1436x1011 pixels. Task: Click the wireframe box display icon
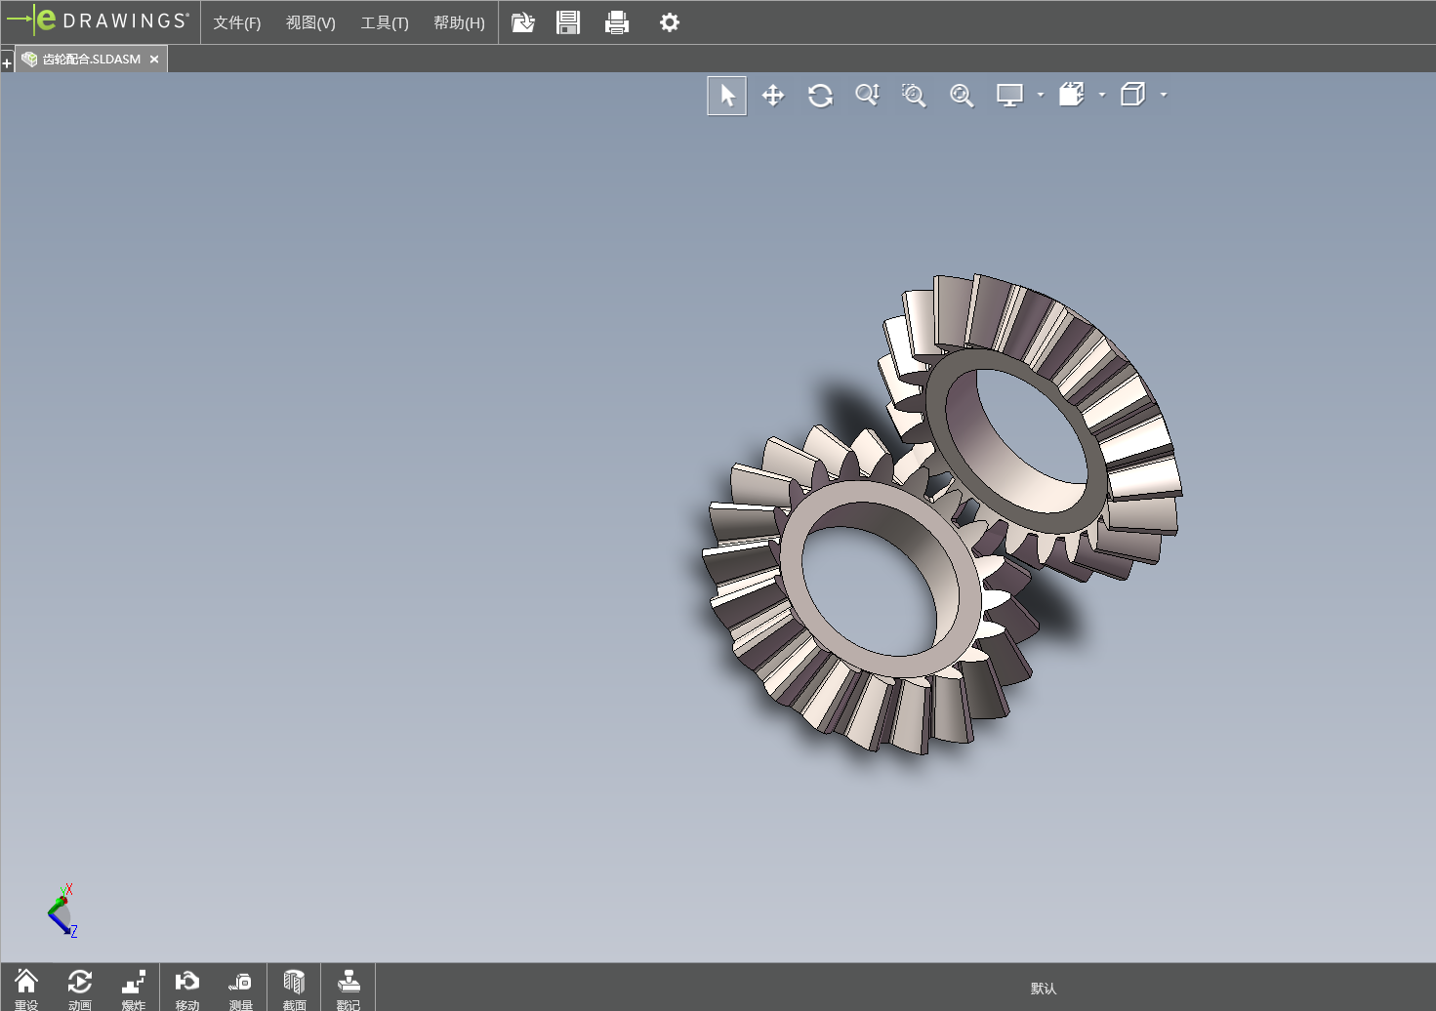tap(1132, 95)
